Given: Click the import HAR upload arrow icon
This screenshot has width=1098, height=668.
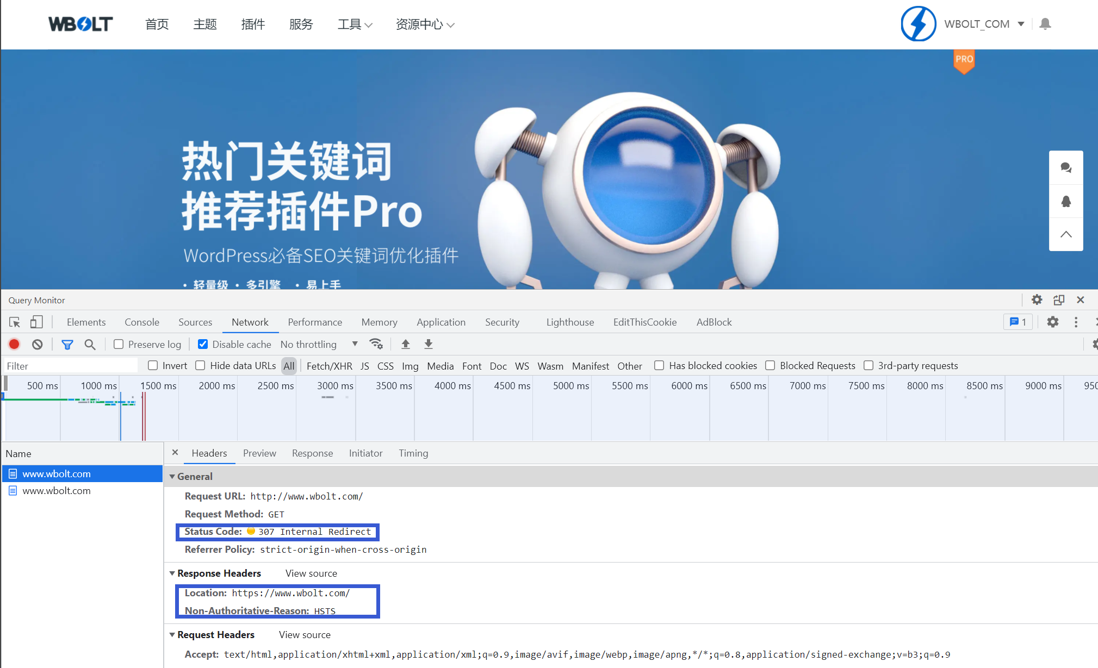Looking at the screenshot, I should (406, 344).
